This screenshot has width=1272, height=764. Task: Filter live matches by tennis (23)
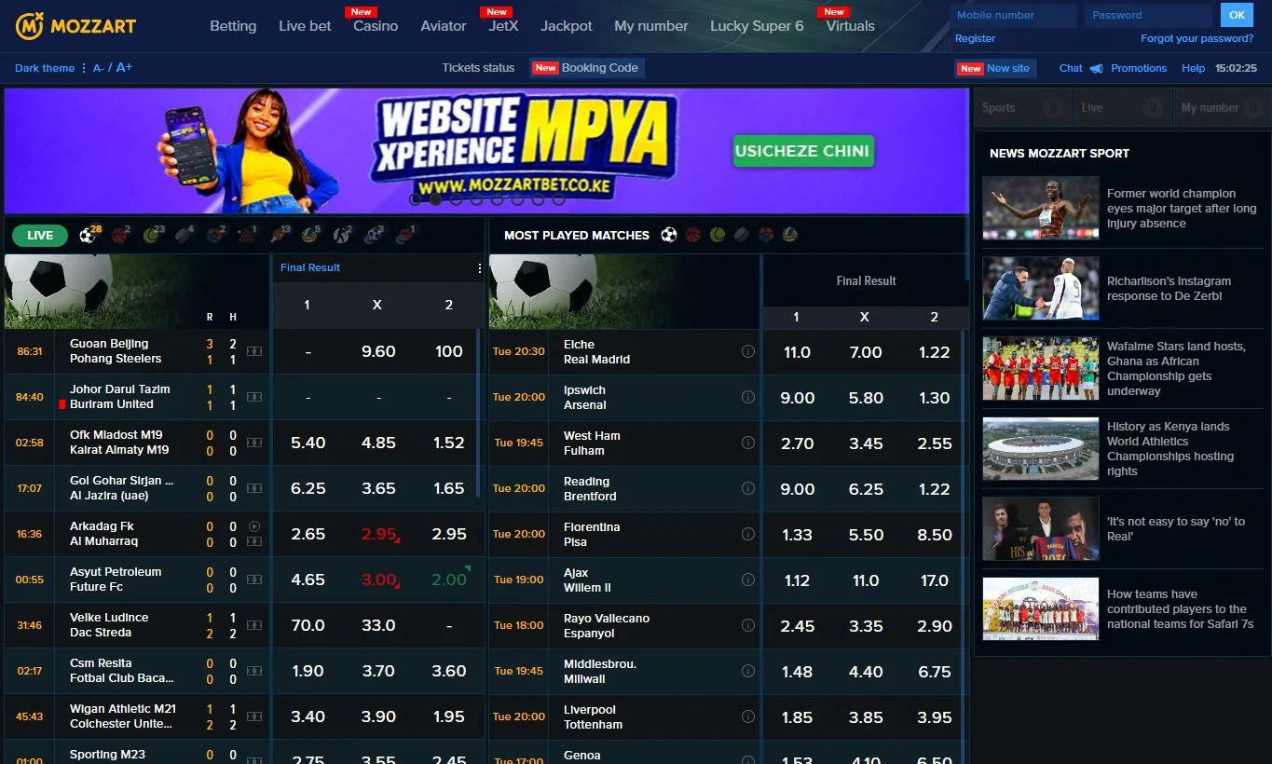153,235
